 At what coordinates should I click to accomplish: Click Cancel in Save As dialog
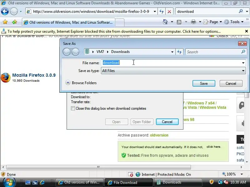231,83
